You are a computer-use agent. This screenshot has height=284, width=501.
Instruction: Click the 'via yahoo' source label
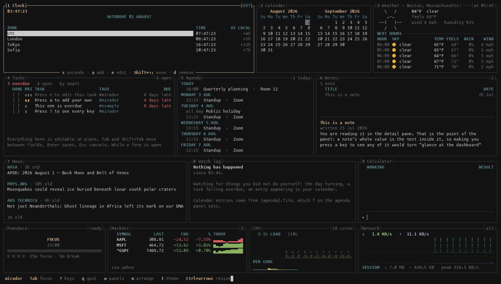click(x=123, y=267)
